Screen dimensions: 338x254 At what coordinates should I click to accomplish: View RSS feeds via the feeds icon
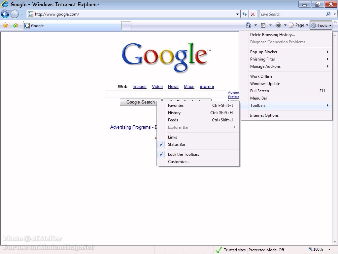coord(263,25)
